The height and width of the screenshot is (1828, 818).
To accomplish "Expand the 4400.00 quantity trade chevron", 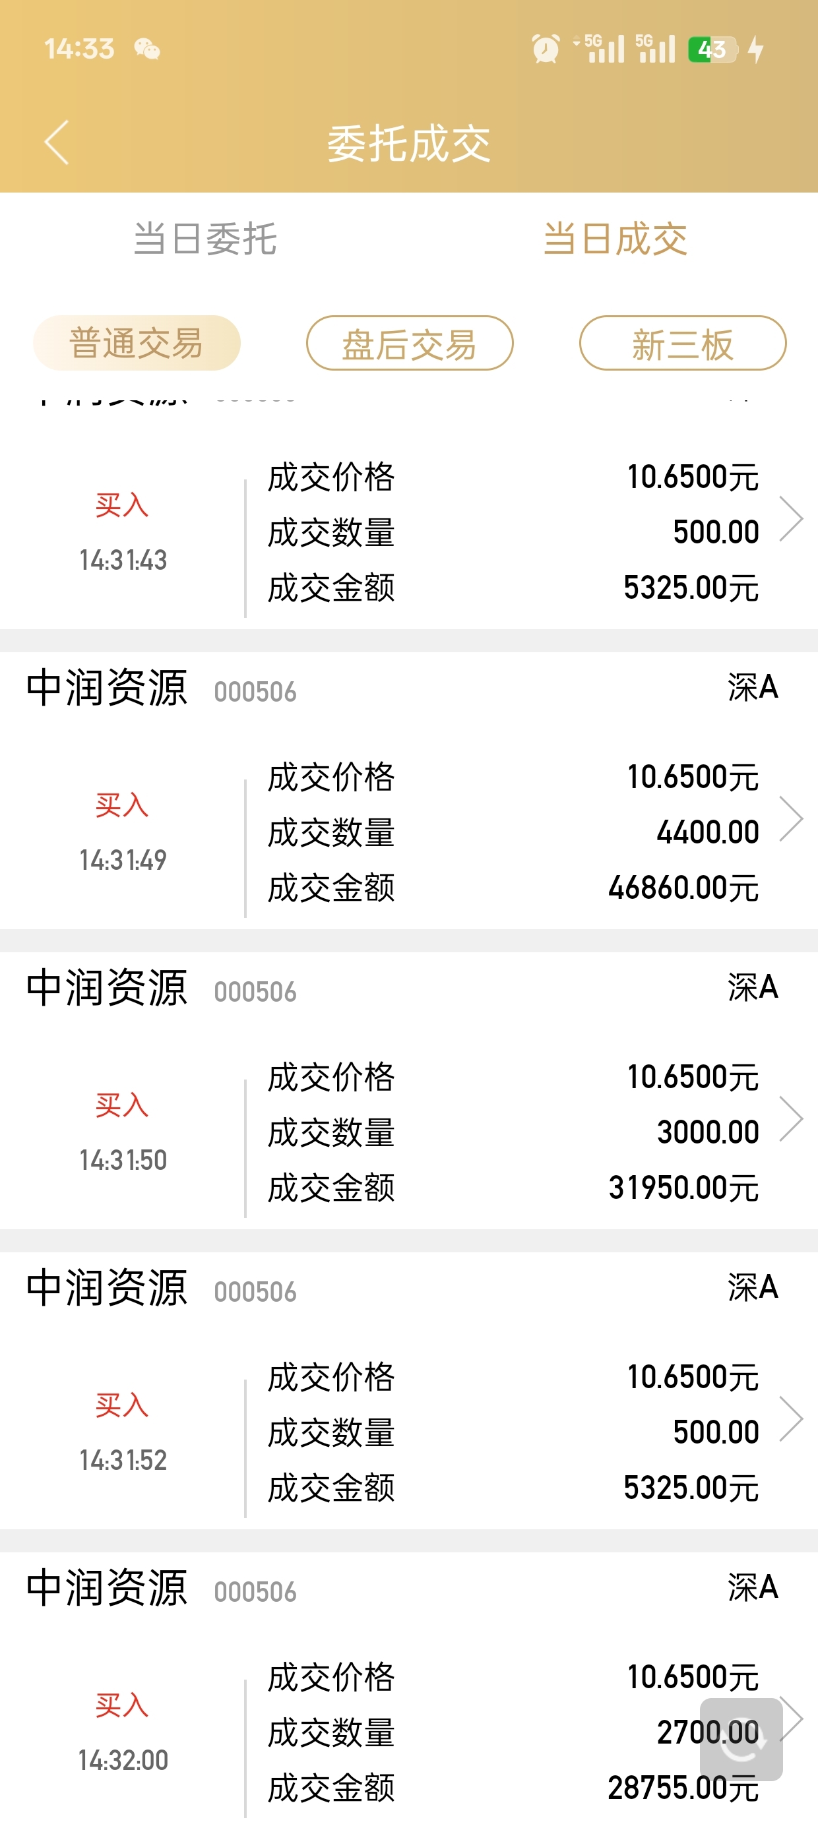I will [x=790, y=819].
